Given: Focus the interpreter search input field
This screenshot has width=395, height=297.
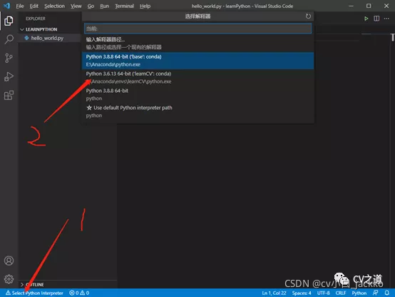Looking at the screenshot, I should coord(197,29).
